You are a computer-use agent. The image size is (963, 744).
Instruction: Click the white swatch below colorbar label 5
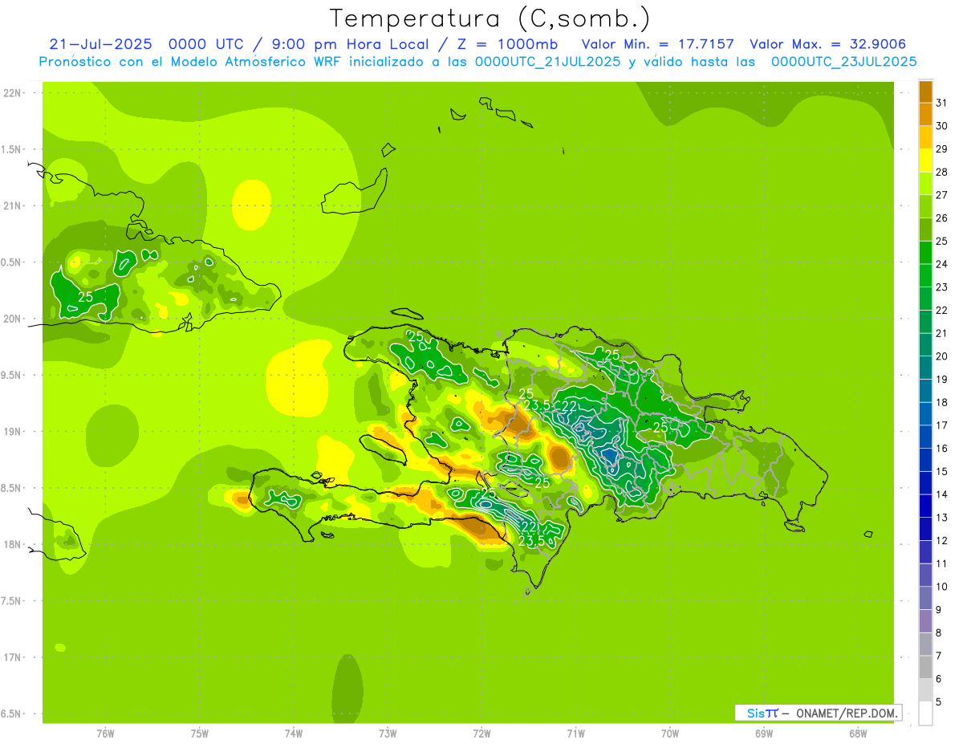pos(925,714)
